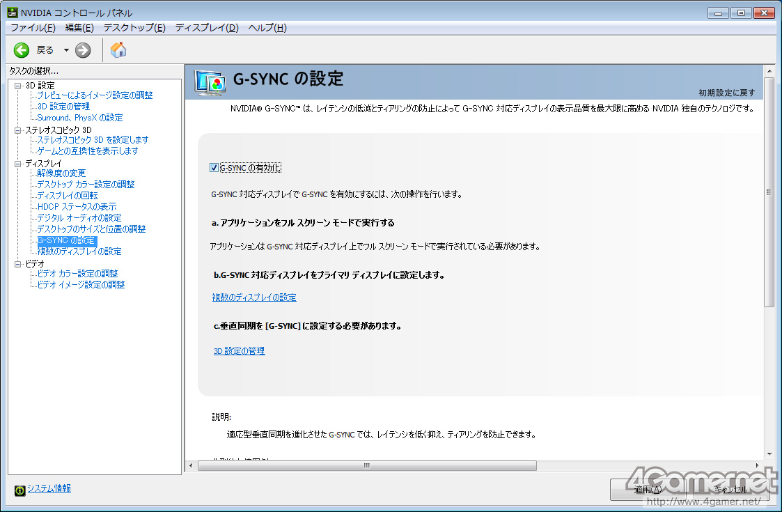Viewport: 782px width, 512px height.
Task: Select Surround, PhysX の設定 tree item
Action: coord(79,118)
